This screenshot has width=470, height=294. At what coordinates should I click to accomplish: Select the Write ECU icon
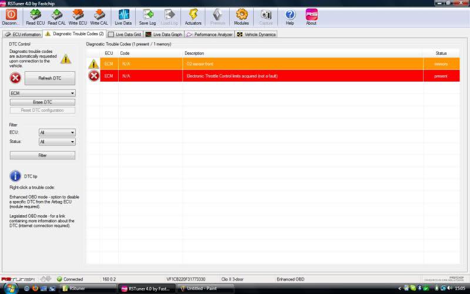click(x=78, y=16)
